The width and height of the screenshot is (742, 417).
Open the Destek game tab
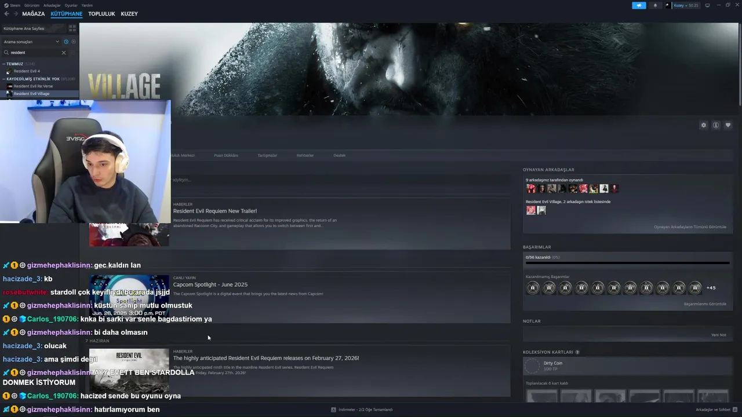tap(339, 155)
